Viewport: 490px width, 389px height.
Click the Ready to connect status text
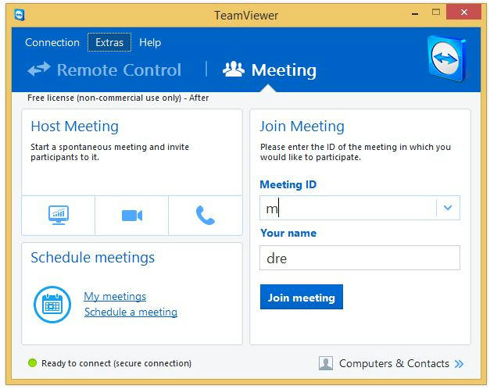point(116,363)
